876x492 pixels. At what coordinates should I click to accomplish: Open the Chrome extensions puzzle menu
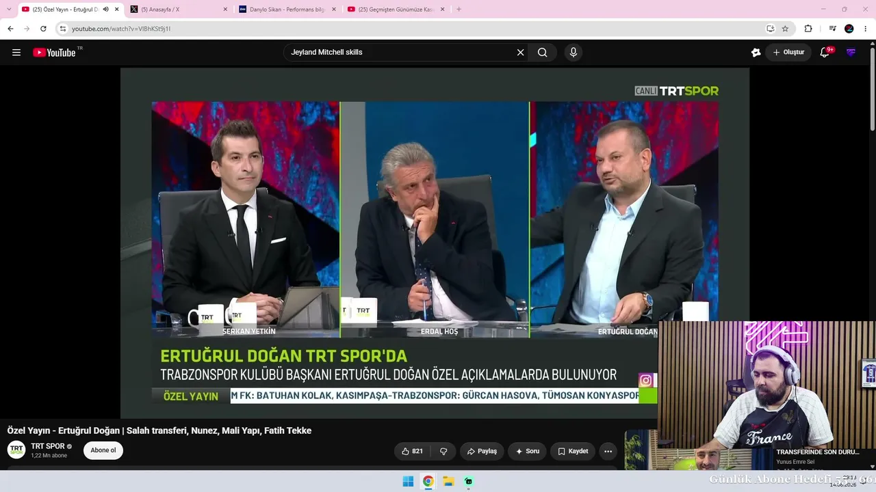click(808, 29)
